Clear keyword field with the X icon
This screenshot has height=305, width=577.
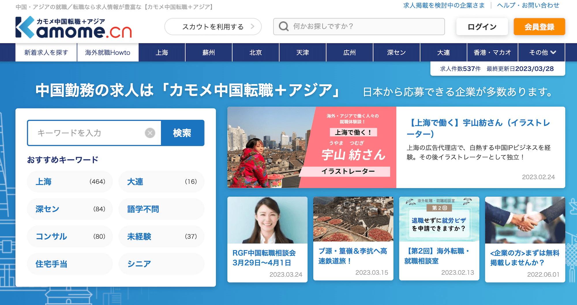150,133
